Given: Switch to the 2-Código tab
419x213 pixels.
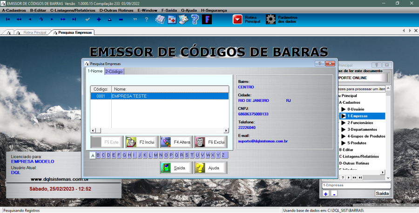Looking at the screenshot, I should coord(114,71).
